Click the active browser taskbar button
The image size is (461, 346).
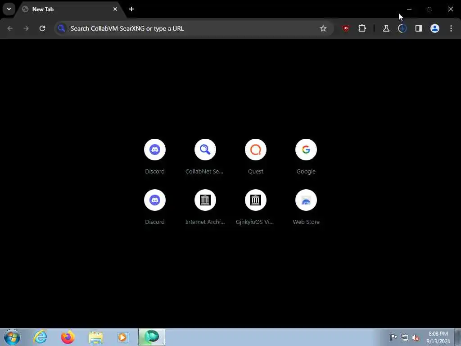point(152,337)
